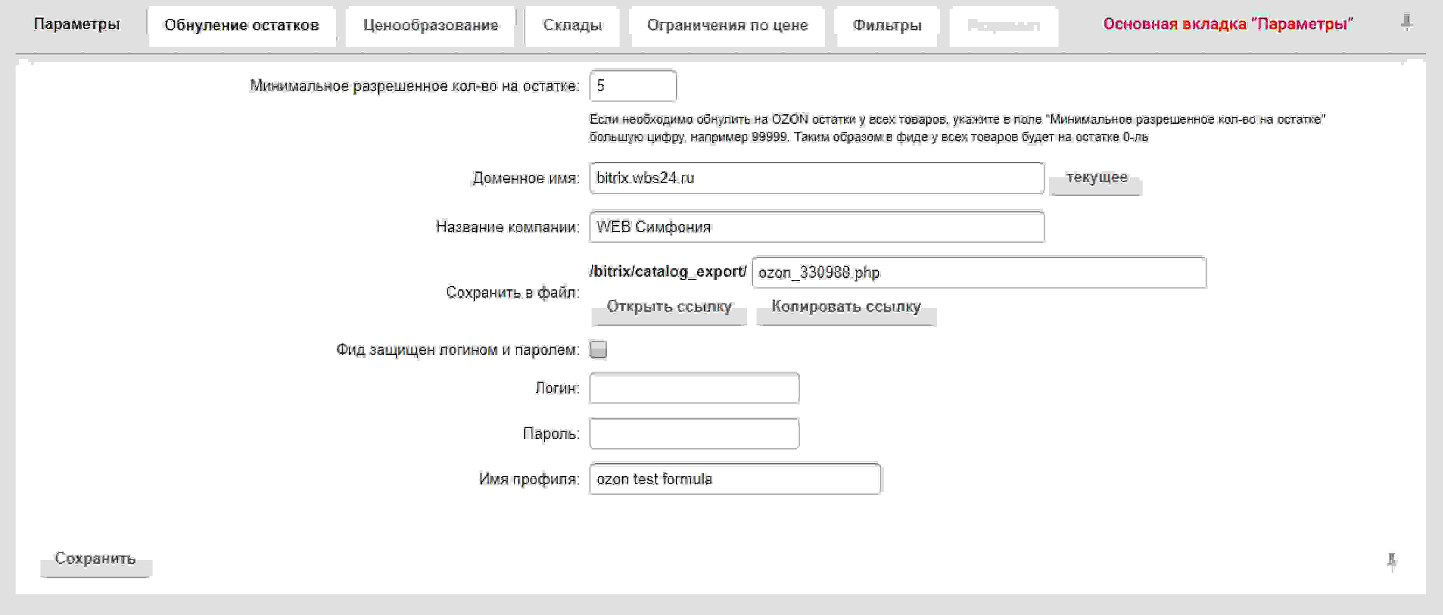Switch to the Параметры tab
Image resolution: width=1443 pixels, height=615 pixels.
(77, 24)
